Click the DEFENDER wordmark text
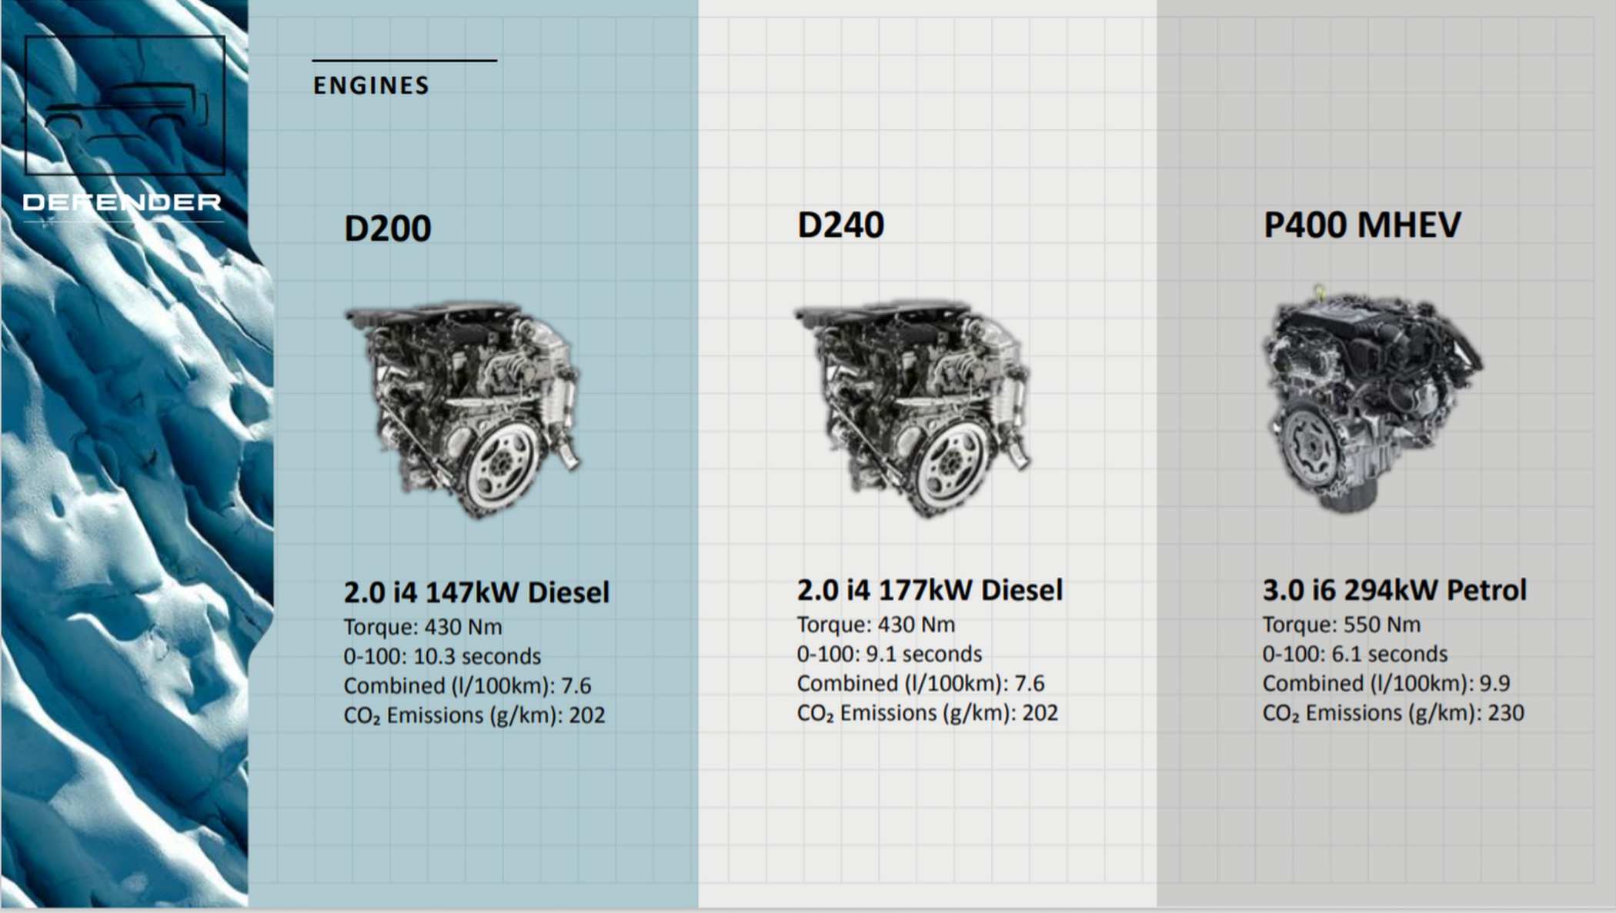The image size is (1616, 913). [122, 202]
